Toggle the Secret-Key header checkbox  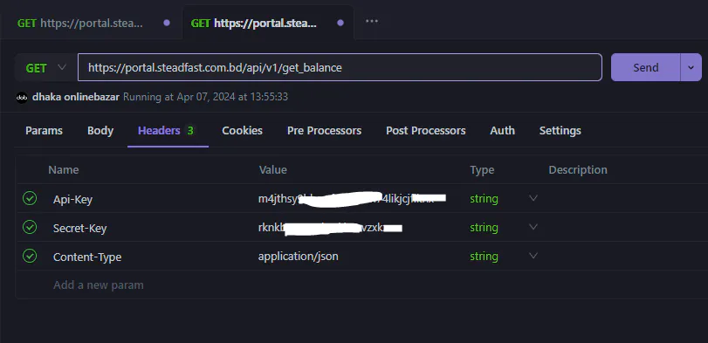30,227
